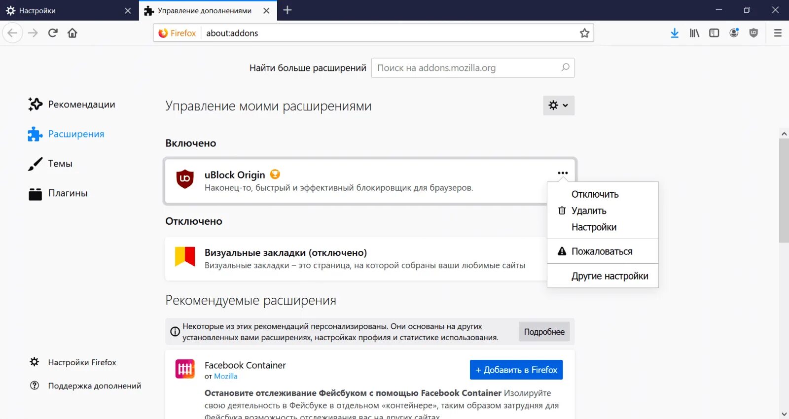Go back to the previous page
The height and width of the screenshot is (419, 789).
(x=12, y=33)
